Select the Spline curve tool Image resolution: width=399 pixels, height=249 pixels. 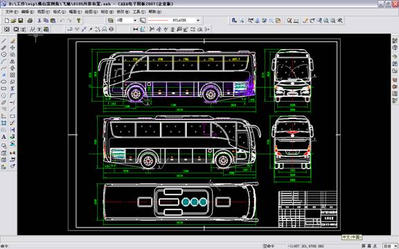click(4, 68)
